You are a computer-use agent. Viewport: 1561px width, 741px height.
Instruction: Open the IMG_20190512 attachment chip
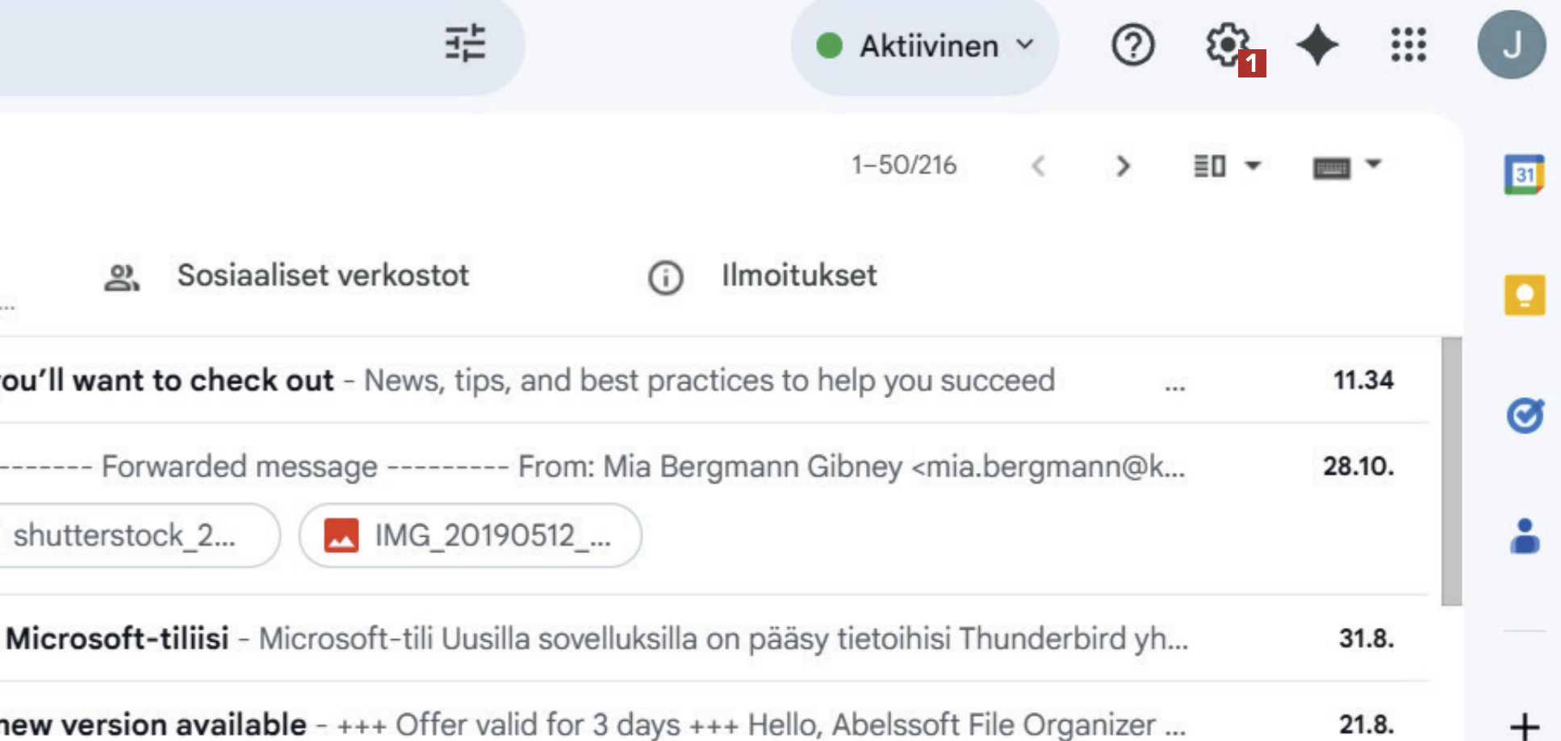(470, 535)
